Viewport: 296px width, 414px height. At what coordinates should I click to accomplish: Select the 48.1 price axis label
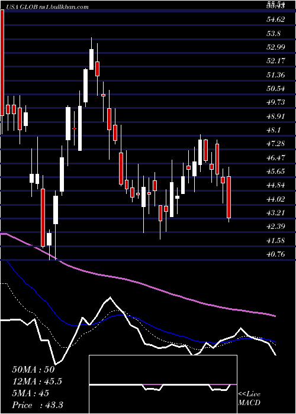(274, 130)
